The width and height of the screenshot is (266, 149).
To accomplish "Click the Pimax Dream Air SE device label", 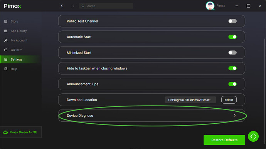I will [23, 132].
